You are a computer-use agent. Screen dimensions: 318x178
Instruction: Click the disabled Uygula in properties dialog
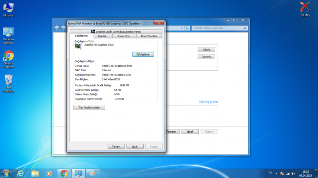(x=154, y=146)
